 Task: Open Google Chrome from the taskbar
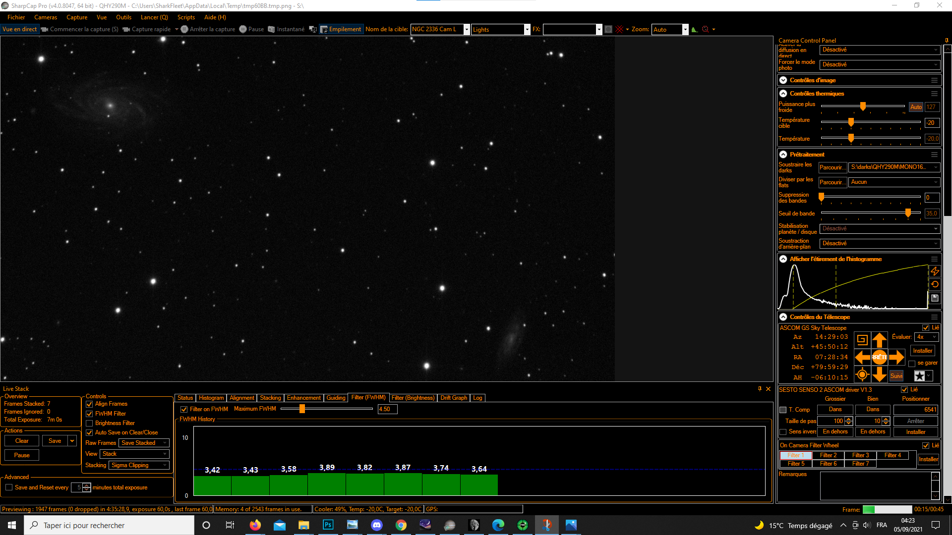(401, 525)
